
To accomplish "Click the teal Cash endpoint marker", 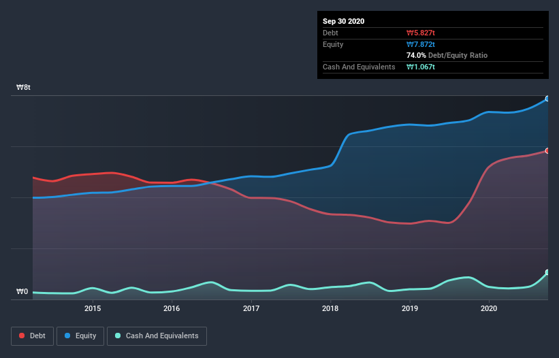I will click(547, 272).
